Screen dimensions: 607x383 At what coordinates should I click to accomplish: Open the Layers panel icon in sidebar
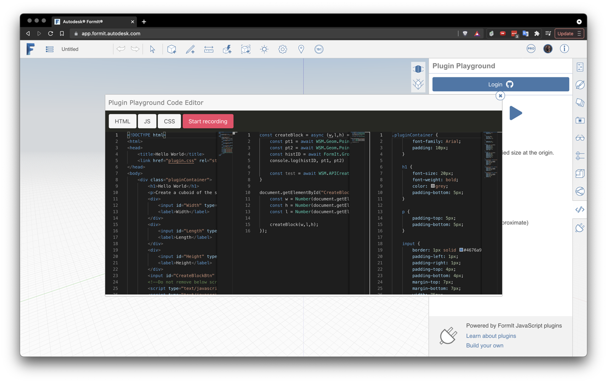(x=580, y=102)
